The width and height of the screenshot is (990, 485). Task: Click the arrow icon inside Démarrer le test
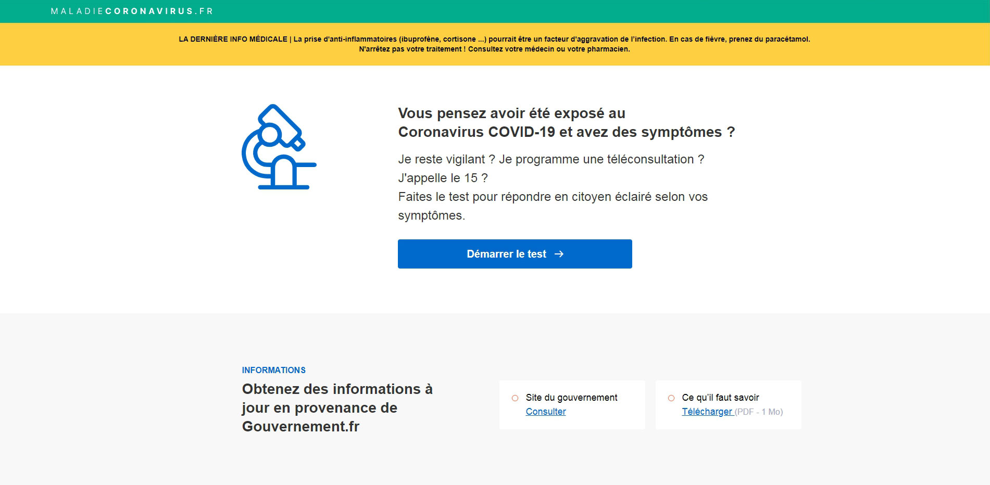point(559,254)
